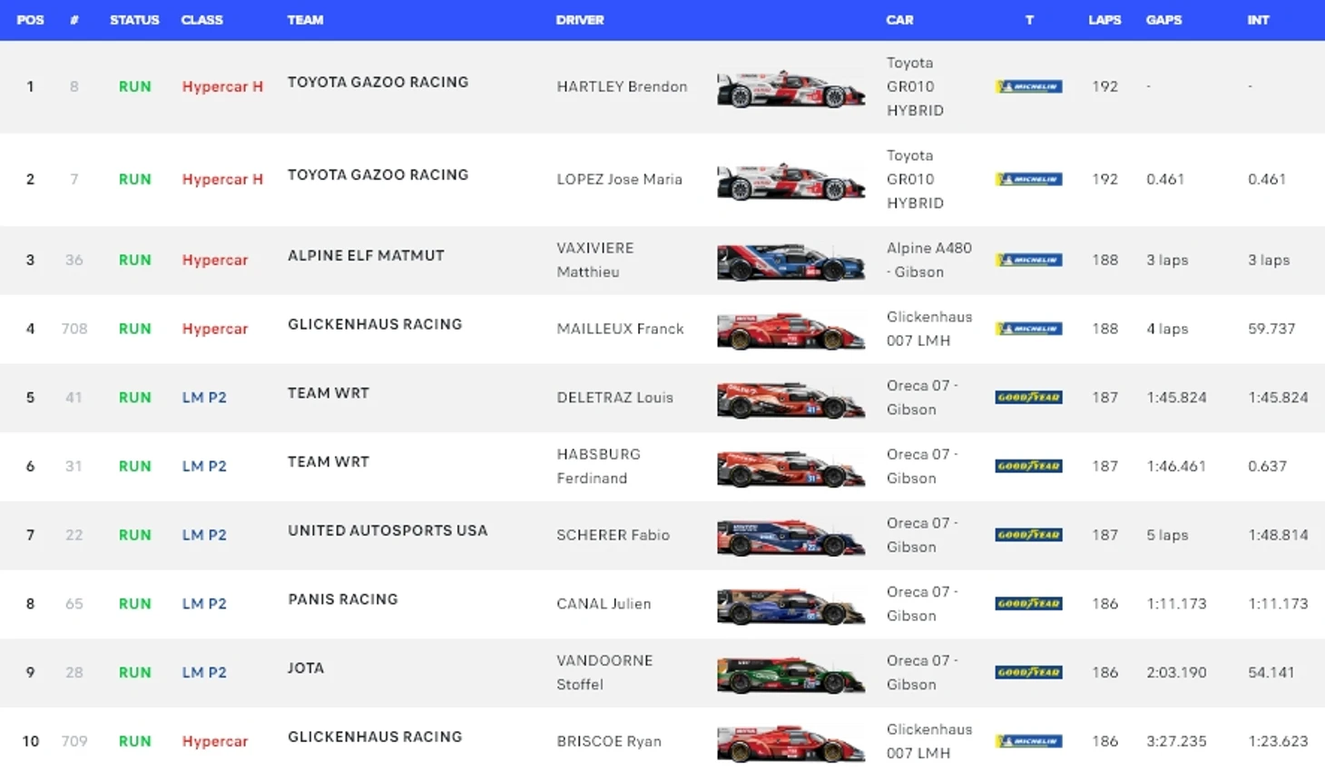Open the JOTA number 28 car image
Image resolution: width=1325 pixels, height=771 pixels.
790,675
